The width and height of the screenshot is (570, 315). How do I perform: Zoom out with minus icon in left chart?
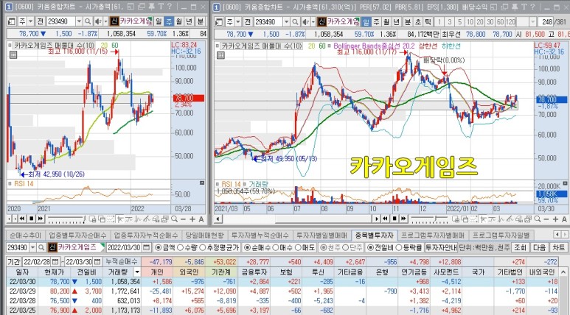tap(183, 219)
